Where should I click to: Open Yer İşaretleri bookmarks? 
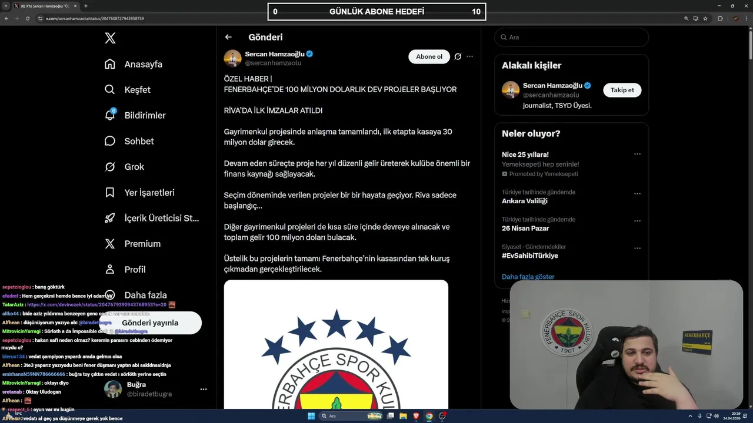[x=139, y=193]
